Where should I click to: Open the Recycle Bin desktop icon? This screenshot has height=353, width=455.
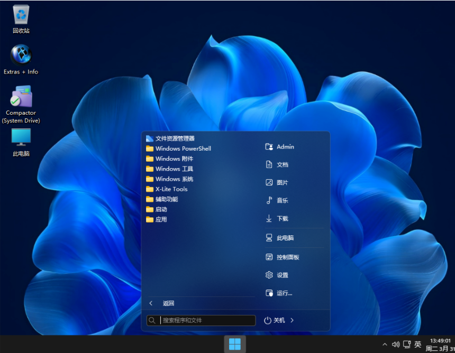pyautogui.click(x=21, y=19)
